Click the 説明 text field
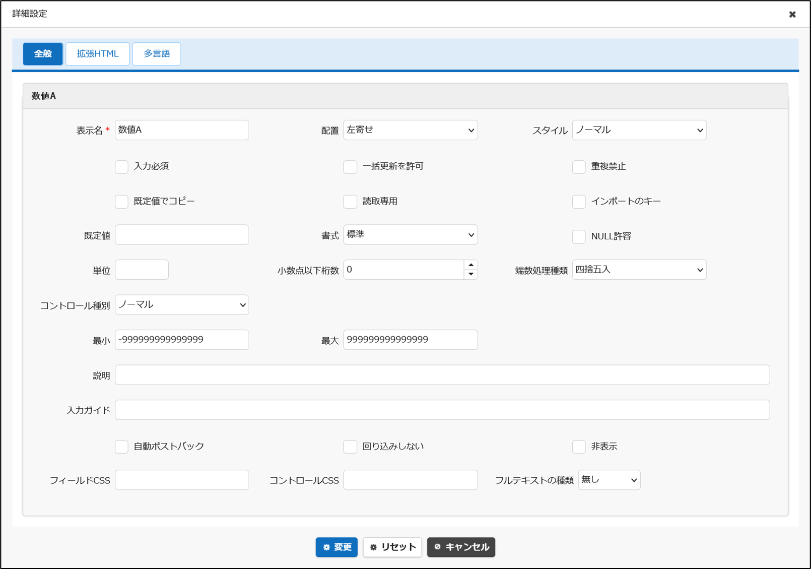The height and width of the screenshot is (569, 811). pyautogui.click(x=442, y=375)
